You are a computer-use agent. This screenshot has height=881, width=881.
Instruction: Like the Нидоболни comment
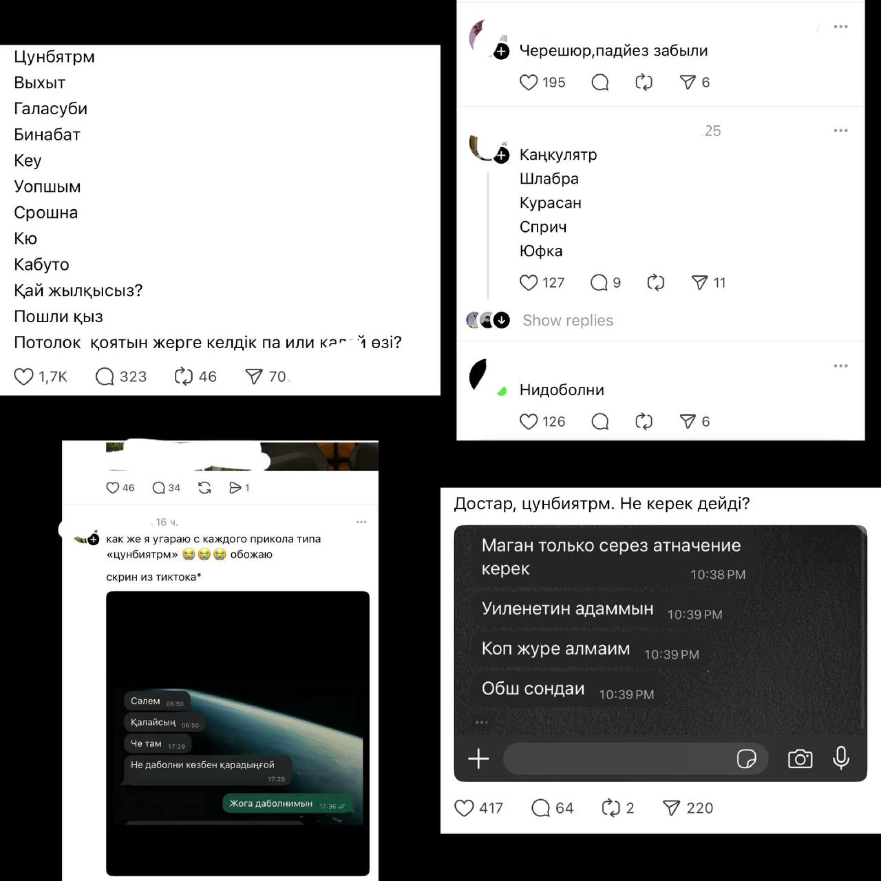click(528, 421)
